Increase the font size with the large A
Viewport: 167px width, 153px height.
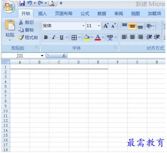106,26
